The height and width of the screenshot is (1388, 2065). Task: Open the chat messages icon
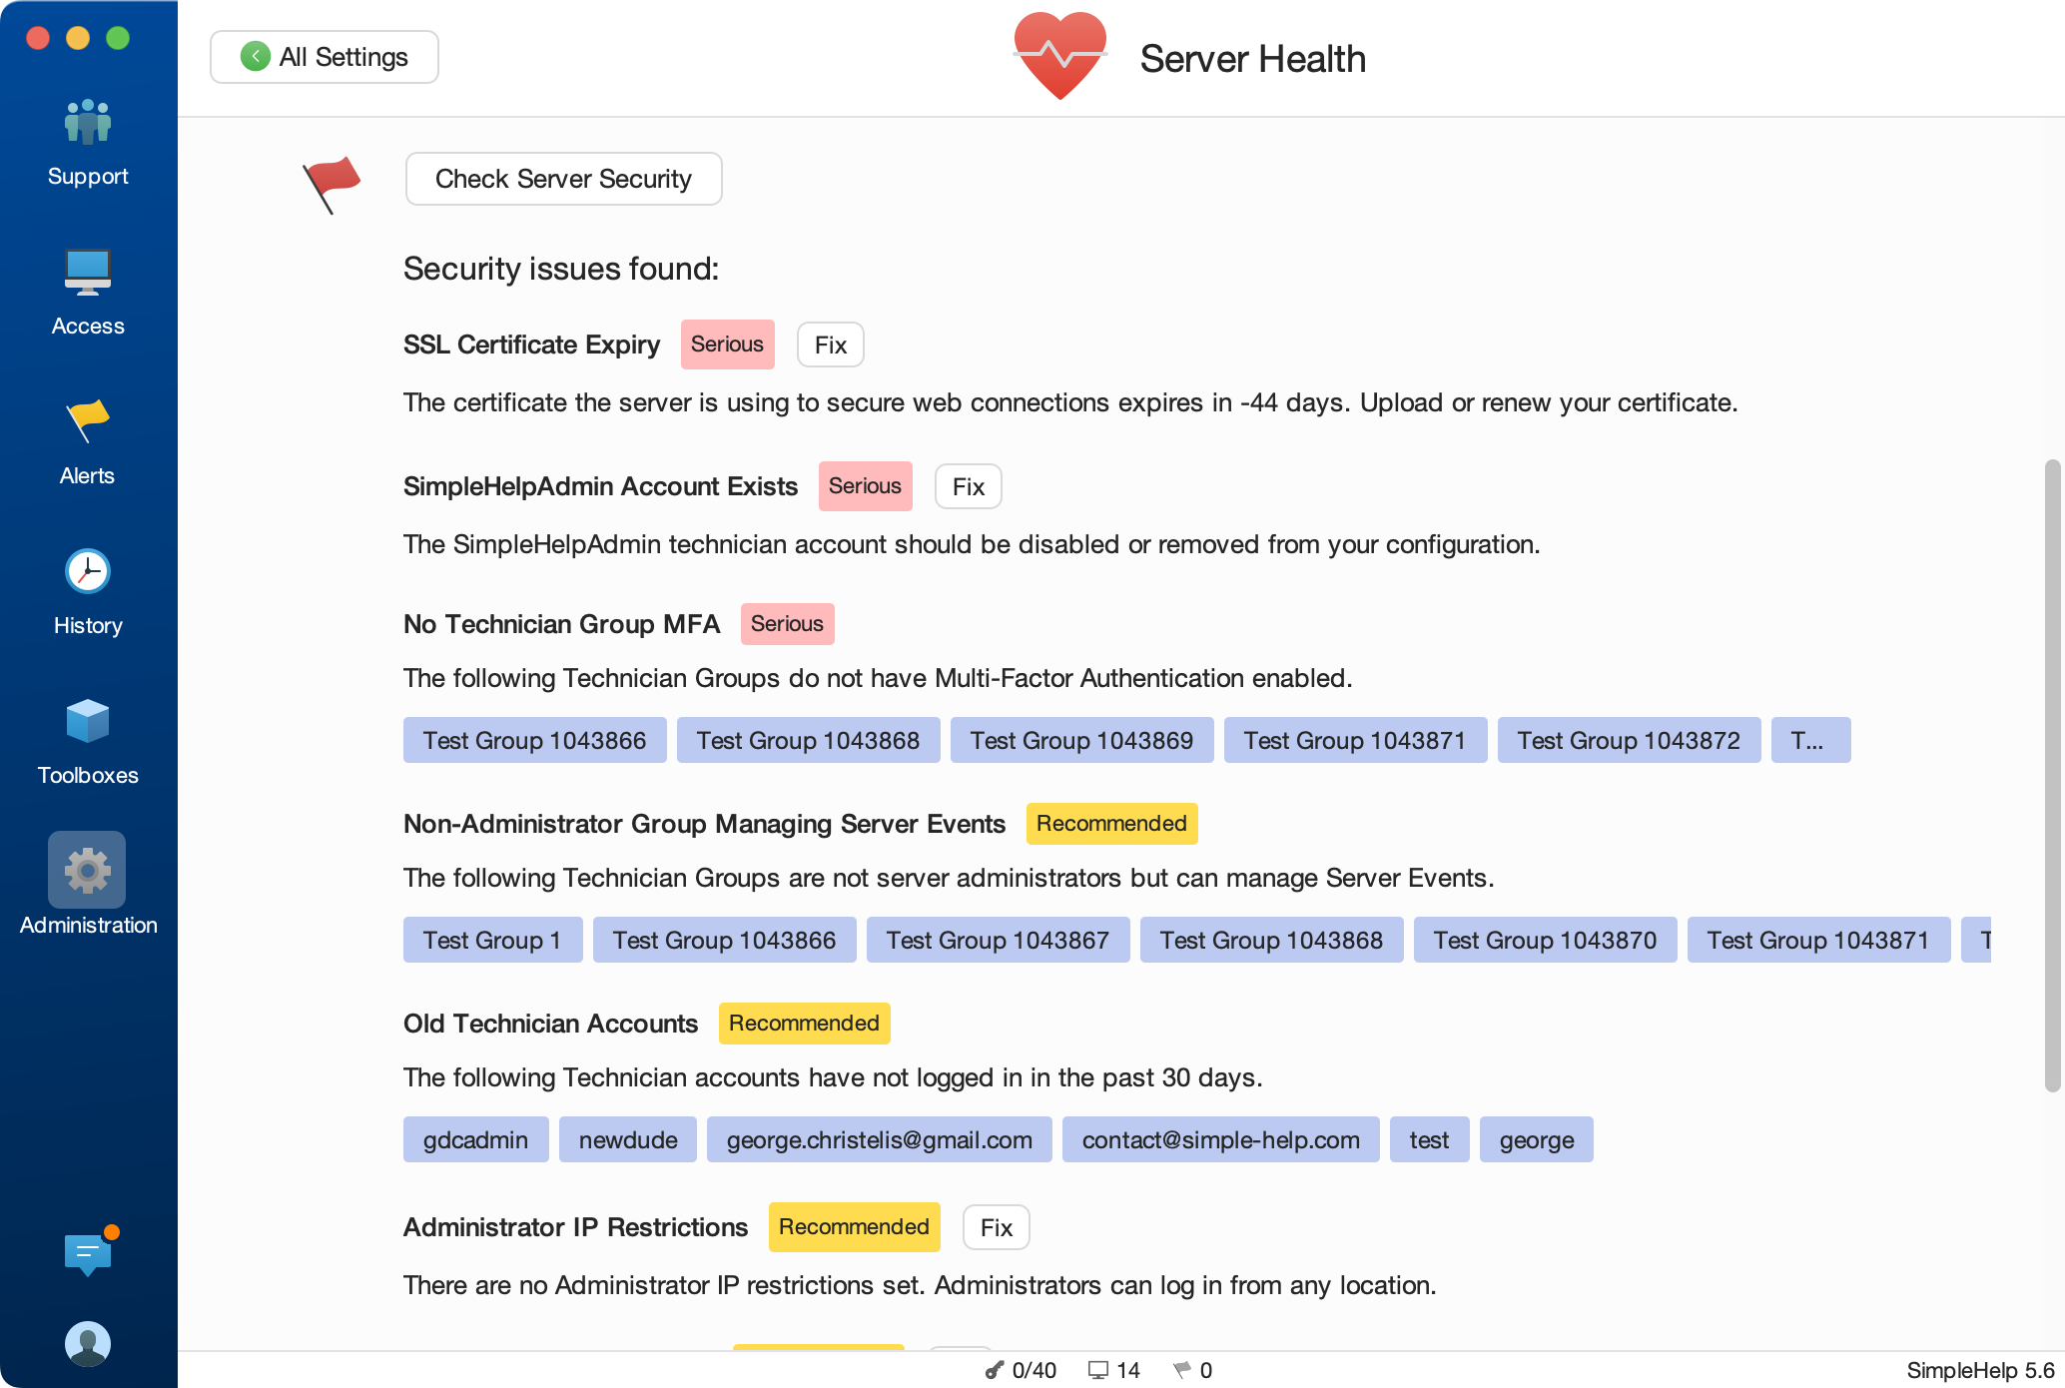(x=88, y=1253)
